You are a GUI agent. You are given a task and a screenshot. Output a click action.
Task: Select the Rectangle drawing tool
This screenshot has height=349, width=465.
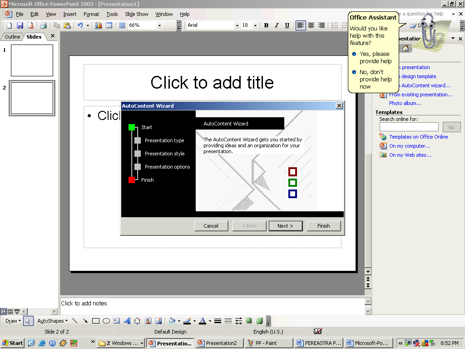click(95, 321)
